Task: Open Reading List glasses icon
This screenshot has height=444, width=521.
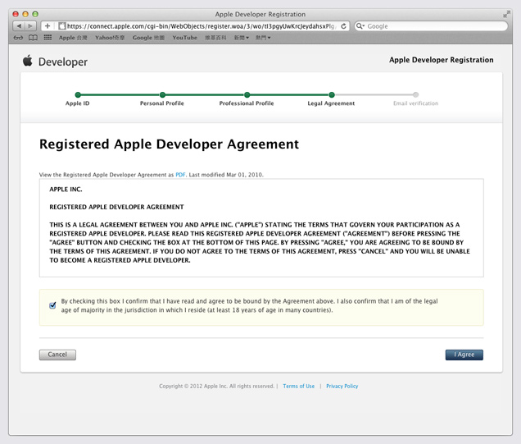Action: (x=18, y=38)
